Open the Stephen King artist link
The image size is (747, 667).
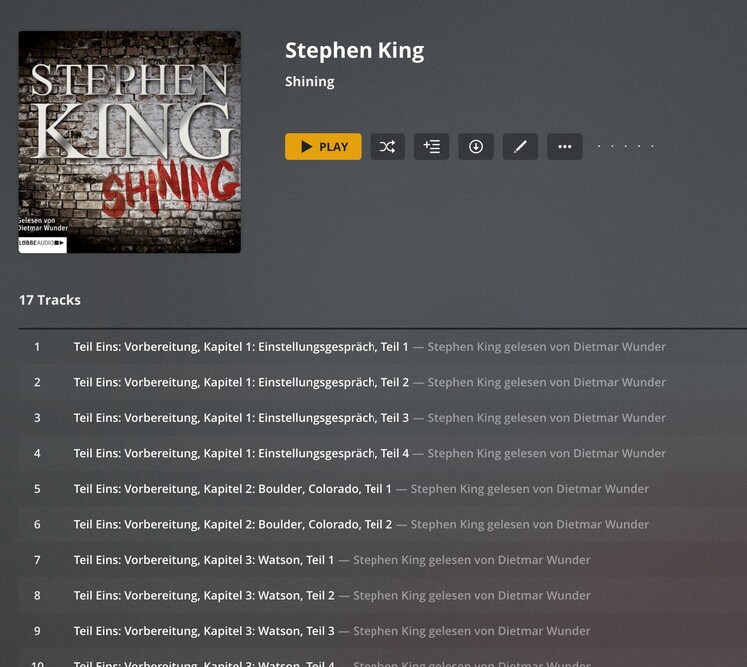pos(355,51)
